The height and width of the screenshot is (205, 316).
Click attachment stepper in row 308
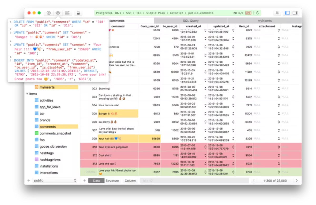[x=279, y=139]
